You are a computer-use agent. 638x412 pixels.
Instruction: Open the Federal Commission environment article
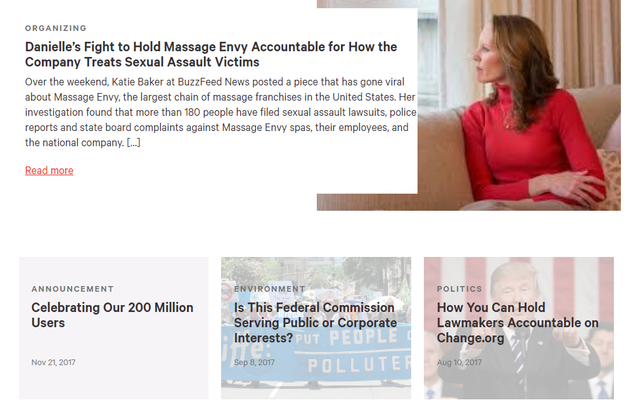point(316,323)
